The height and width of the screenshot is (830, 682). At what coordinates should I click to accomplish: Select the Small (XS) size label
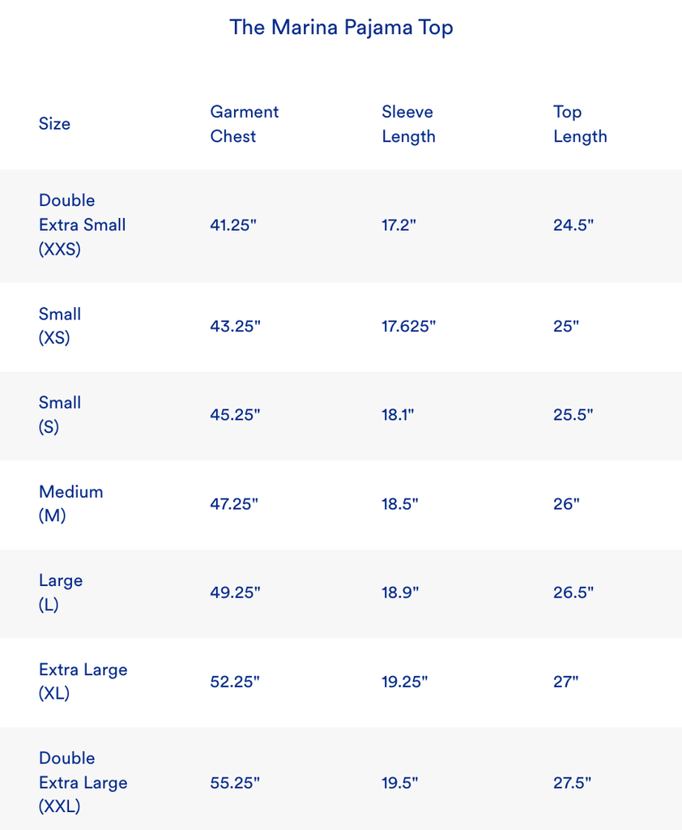(x=60, y=326)
